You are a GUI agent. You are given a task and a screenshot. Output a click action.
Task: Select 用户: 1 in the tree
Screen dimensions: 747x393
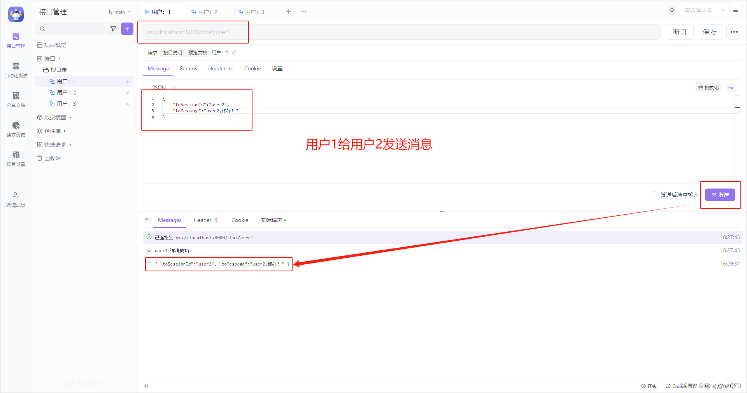[x=84, y=81]
